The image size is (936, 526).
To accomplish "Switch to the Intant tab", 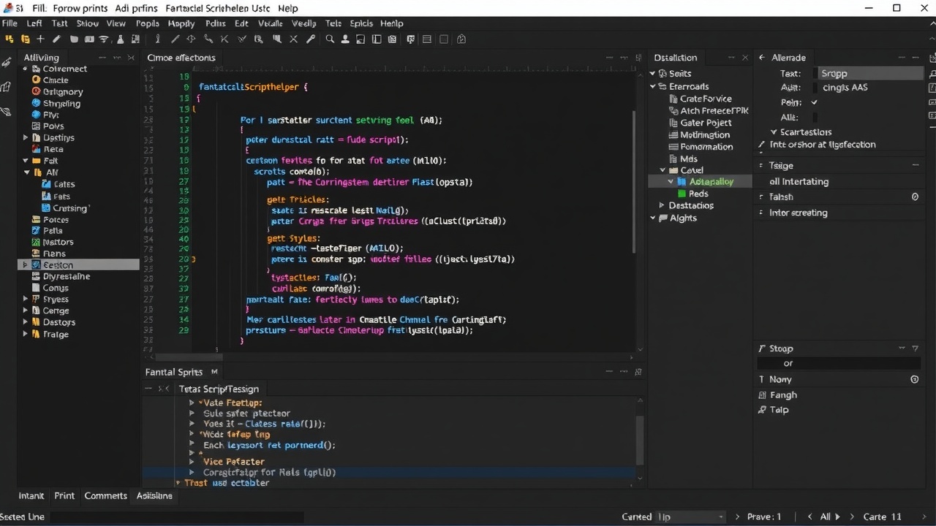I will click(31, 495).
